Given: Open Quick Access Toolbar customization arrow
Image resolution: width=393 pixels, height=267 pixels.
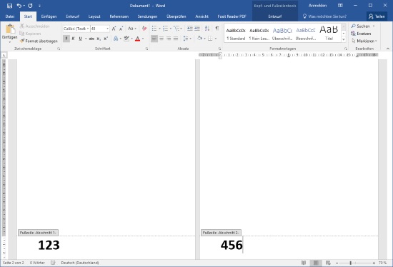Looking at the screenshot, I should point(39,6).
